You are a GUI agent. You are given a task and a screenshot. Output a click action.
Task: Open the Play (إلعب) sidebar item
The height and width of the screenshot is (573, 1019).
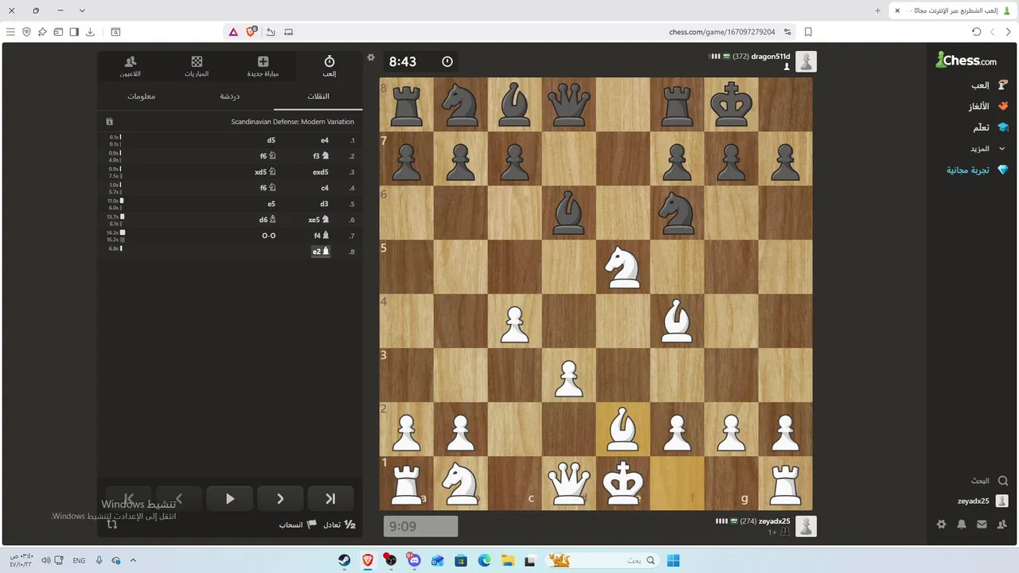(x=989, y=85)
